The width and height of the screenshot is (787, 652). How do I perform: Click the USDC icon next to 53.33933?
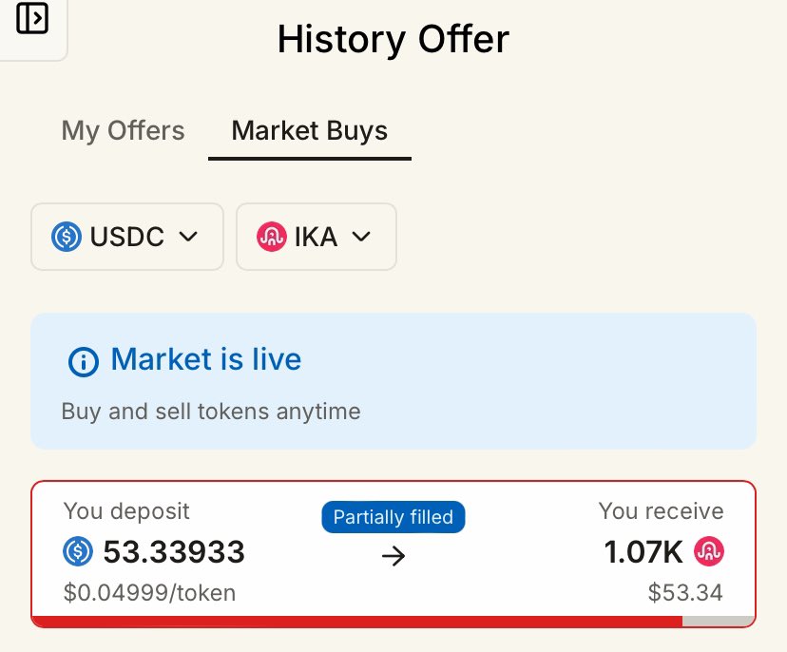(78, 551)
